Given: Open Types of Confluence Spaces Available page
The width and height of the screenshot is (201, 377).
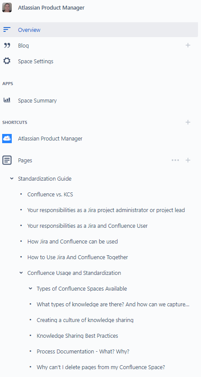Looking at the screenshot, I should (82, 288).
